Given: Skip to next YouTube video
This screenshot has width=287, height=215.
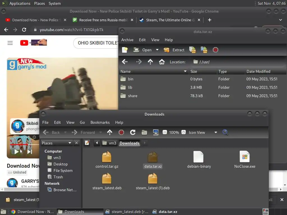Looking at the screenshot, I should tap(30, 151).
